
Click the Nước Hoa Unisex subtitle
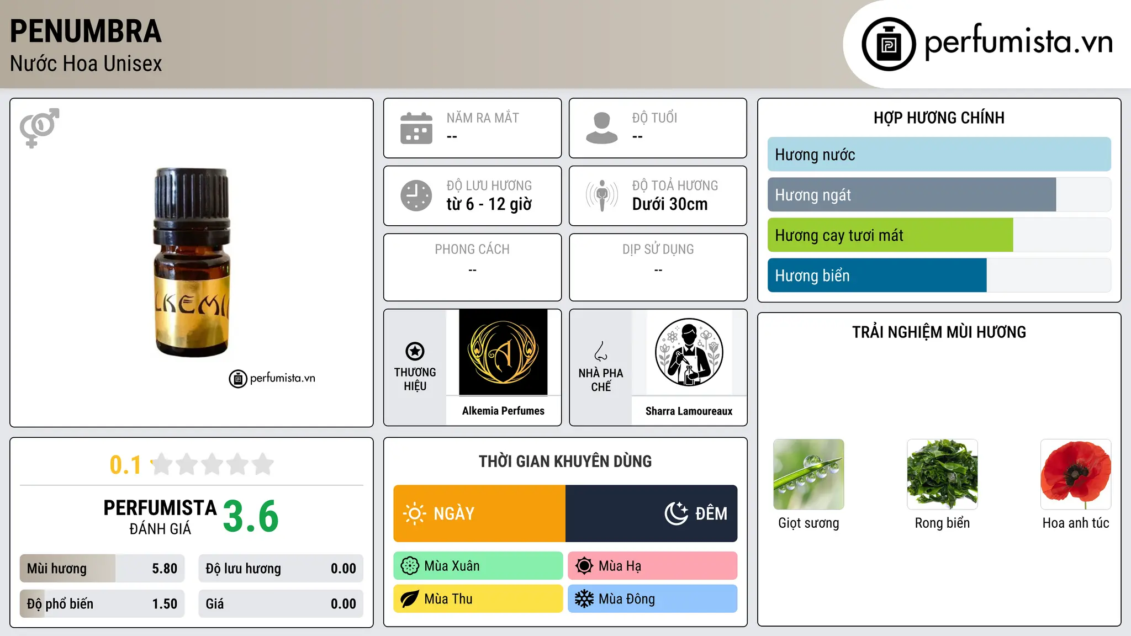point(86,64)
